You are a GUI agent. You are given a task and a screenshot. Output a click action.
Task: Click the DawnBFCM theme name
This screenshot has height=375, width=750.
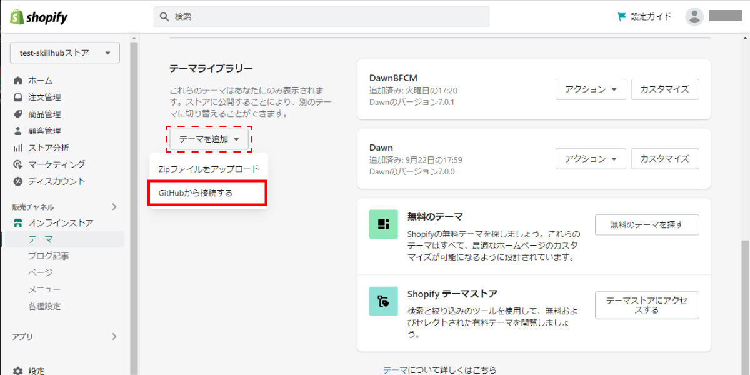[x=393, y=78]
